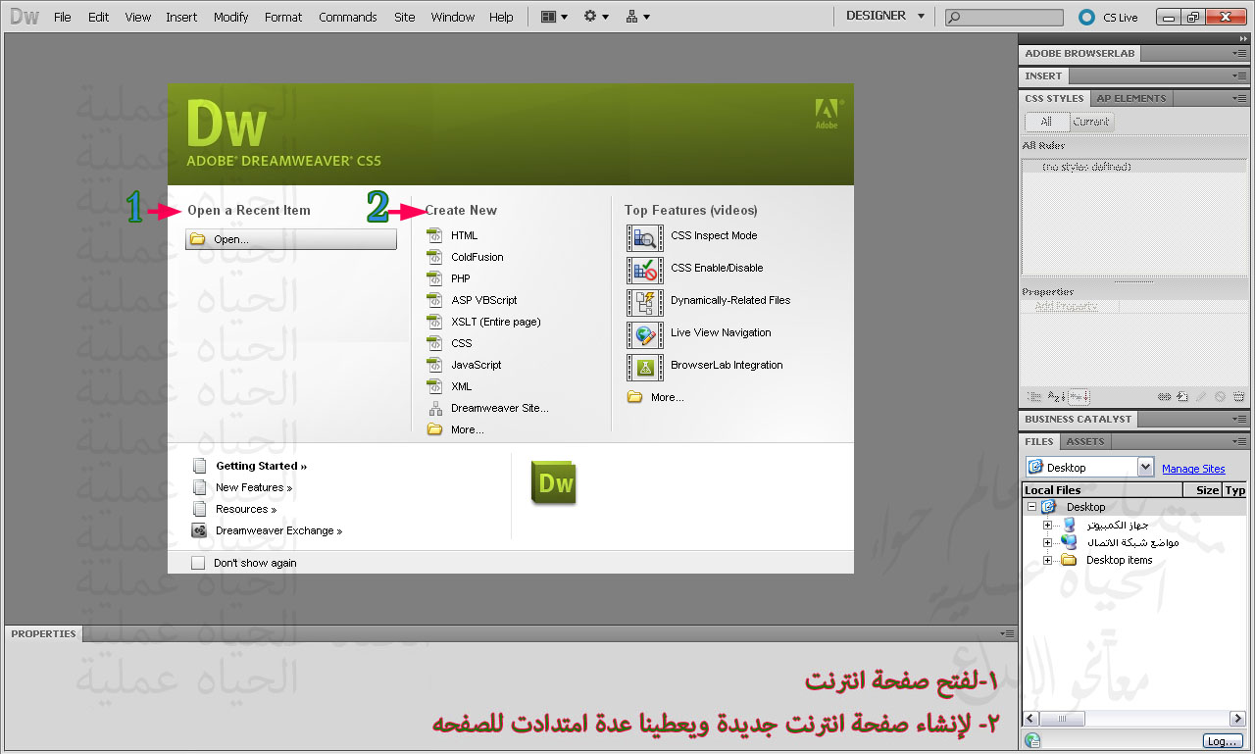The image size is (1255, 754).
Task: Open the New Features link
Action: 254,487
